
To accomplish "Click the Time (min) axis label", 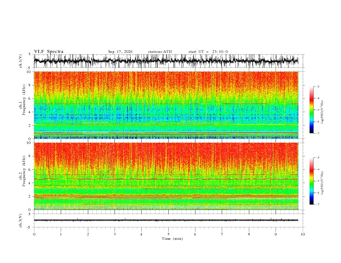I will pos(172,239).
